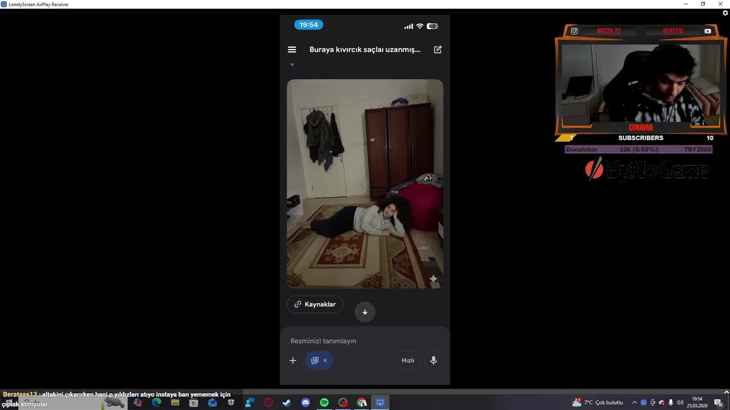The width and height of the screenshot is (730, 410).
Task: Select the image creation chip icon
Action: (315, 360)
